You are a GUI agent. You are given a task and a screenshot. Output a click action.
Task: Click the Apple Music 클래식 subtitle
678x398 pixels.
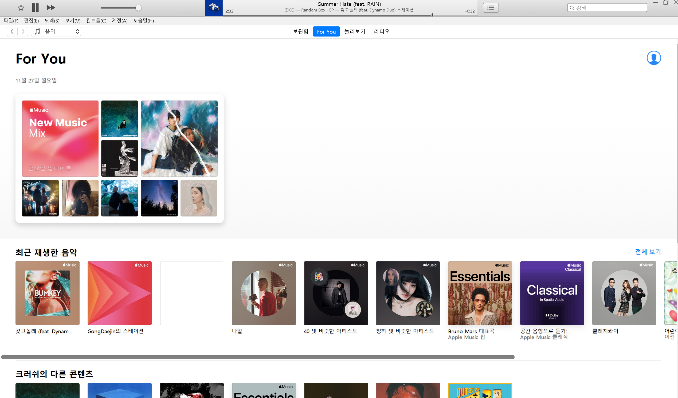click(544, 337)
